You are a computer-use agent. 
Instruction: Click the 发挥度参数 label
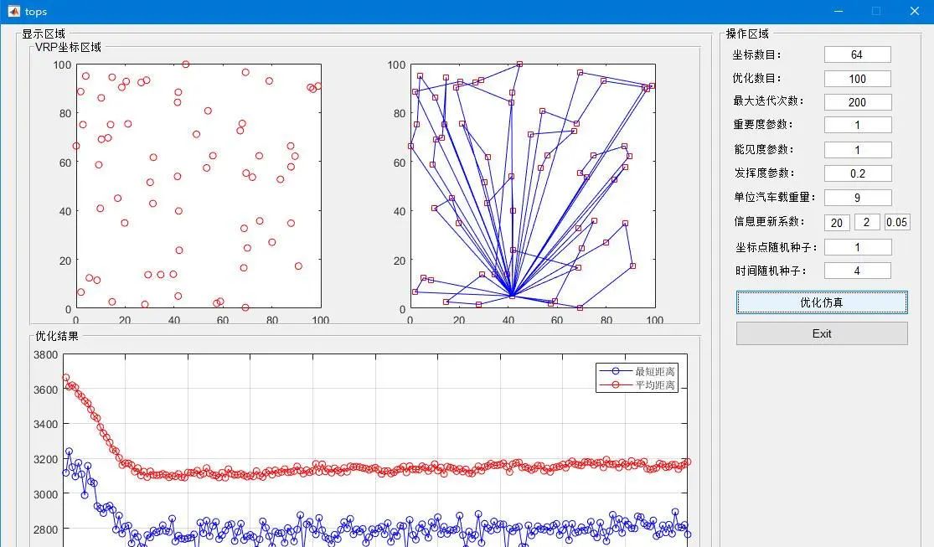[764, 173]
